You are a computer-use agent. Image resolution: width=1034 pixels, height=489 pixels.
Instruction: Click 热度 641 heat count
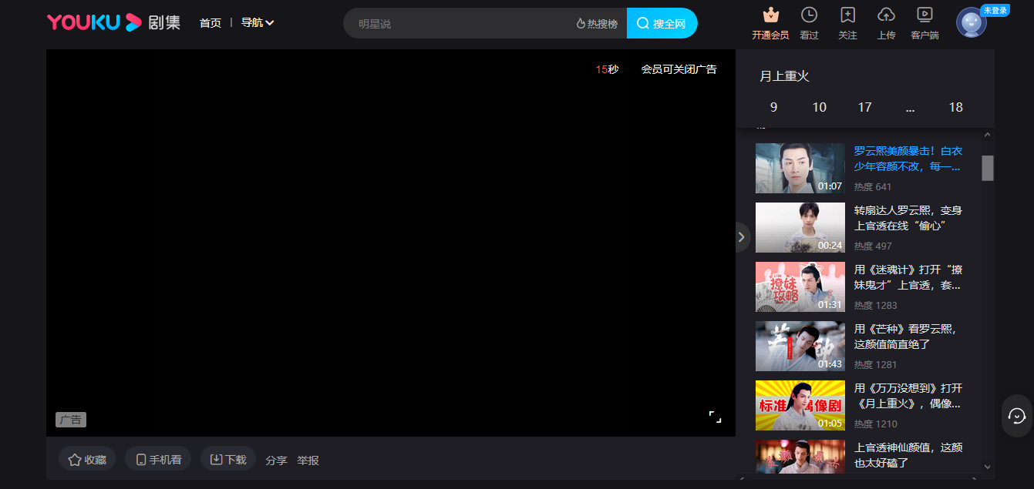click(873, 186)
